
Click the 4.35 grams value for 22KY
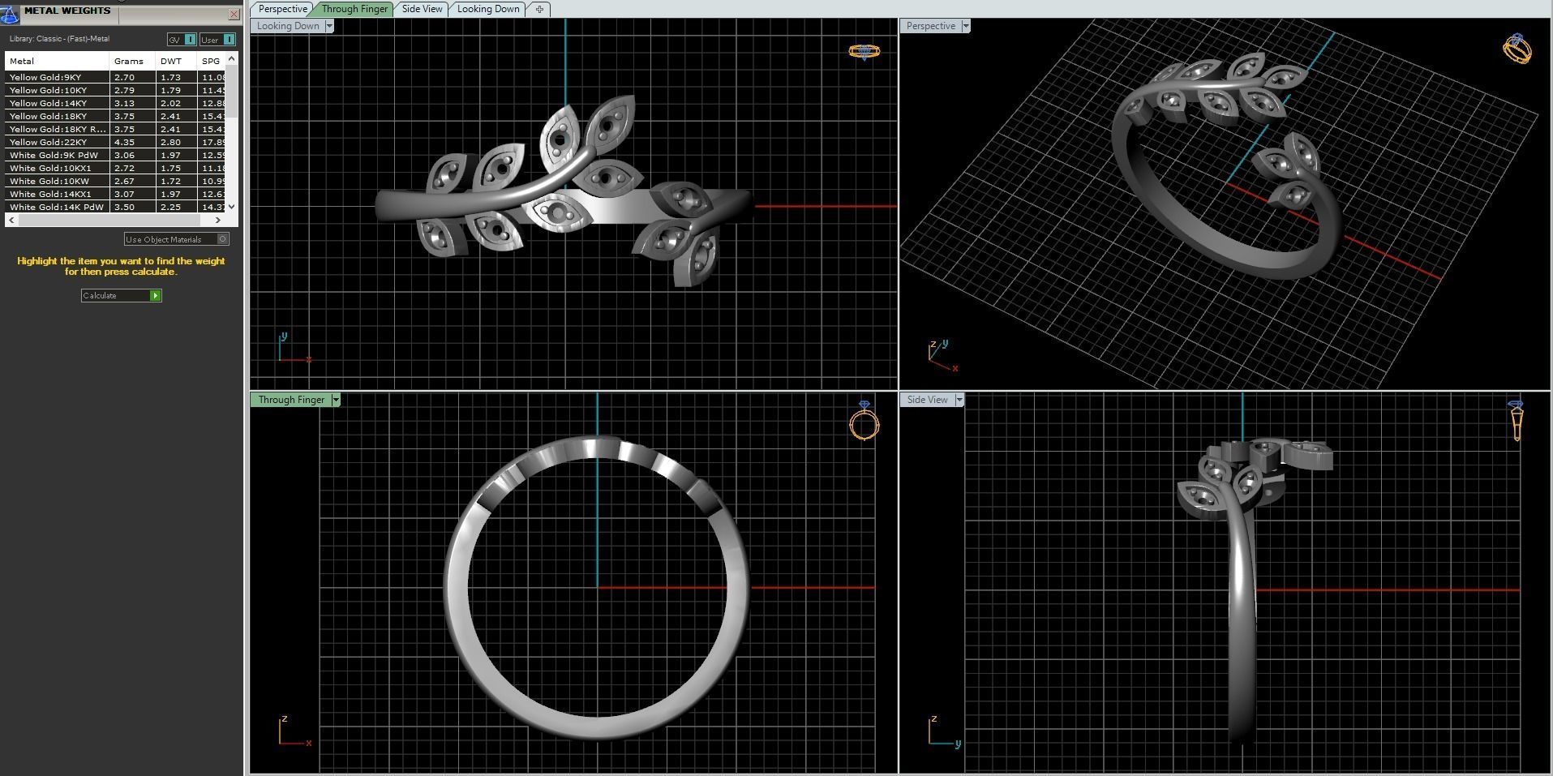(x=124, y=142)
